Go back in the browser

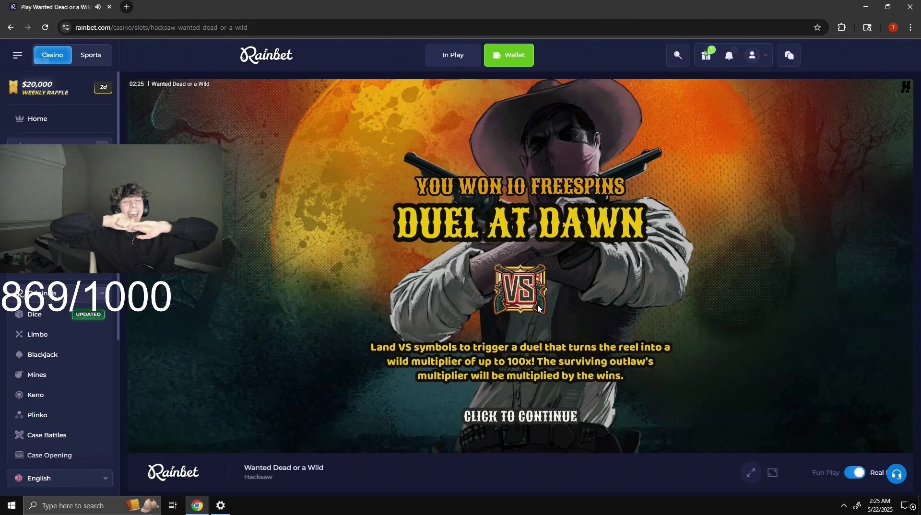pos(11,27)
